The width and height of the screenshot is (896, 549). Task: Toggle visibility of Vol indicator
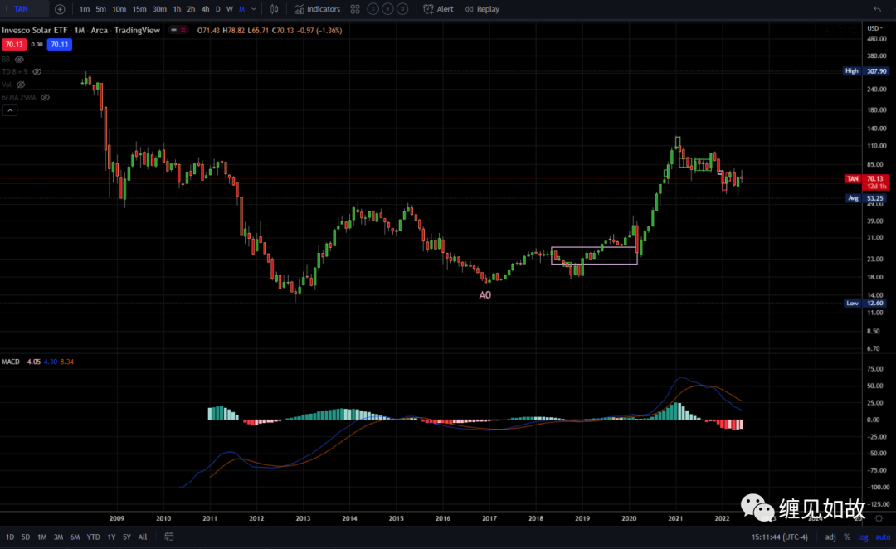(21, 85)
